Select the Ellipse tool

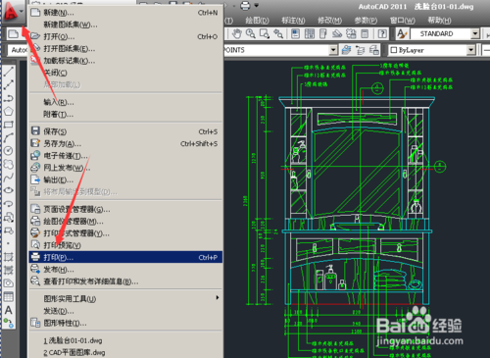tap(9, 190)
